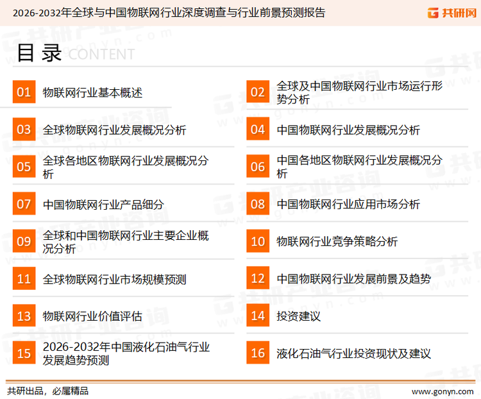Select chapter 中国物联网行业应用市场分析
481x399 pixels.
pos(348,205)
